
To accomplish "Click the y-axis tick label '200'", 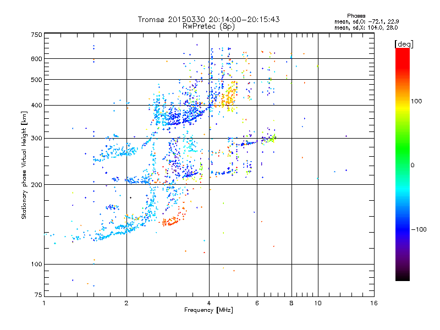I will point(36,185).
